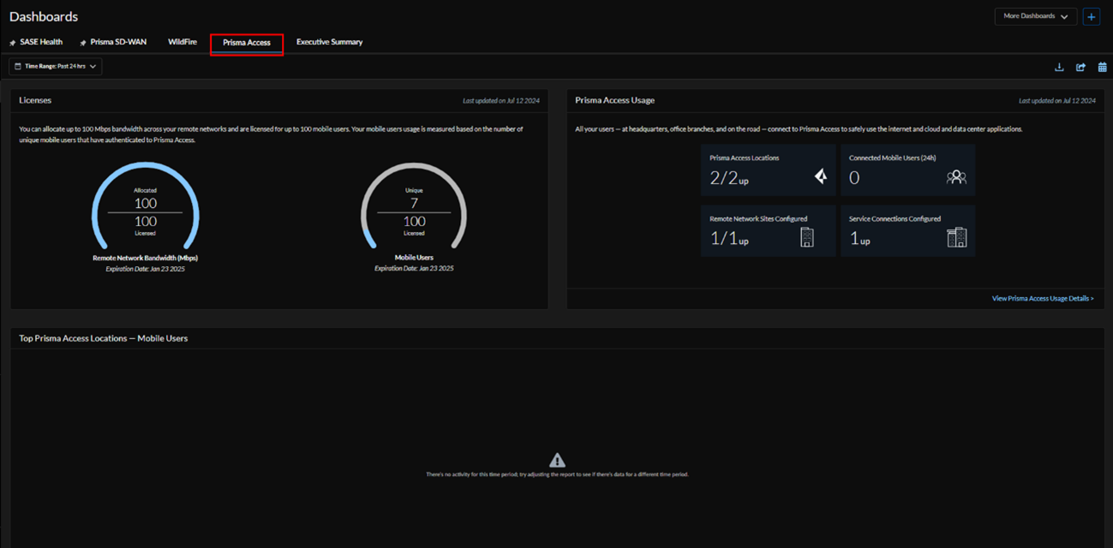Screen dimensions: 1113x548
Task: Click the remote network sites building icon
Action: [x=807, y=237]
